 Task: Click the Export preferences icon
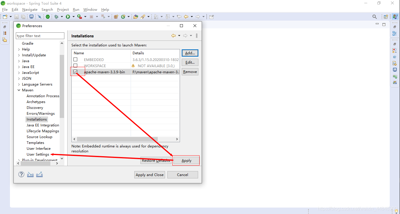[40, 174]
